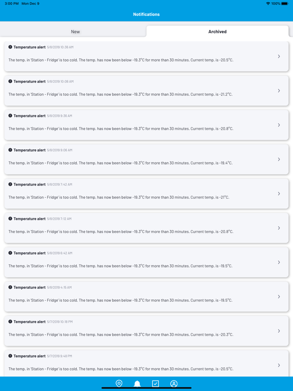Screen dimensions: 293x391
Task: Expand the 5/8/2019 7:42 AM alert chevron
Action: (x=279, y=193)
